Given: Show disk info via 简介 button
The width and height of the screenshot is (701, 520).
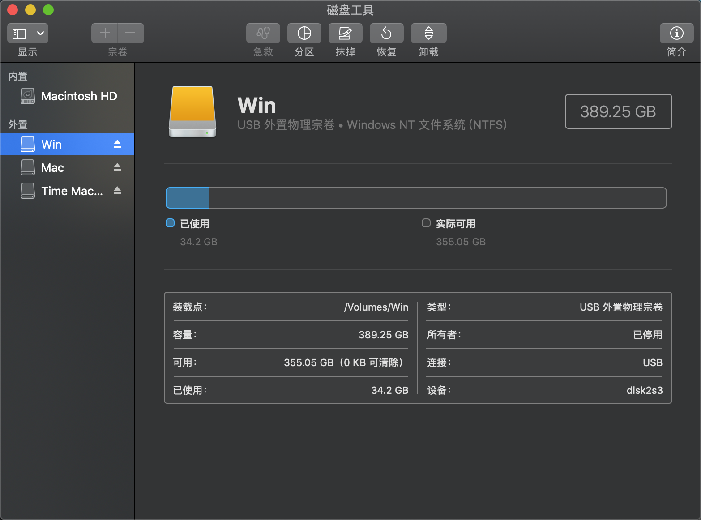Looking at the screenshot, I should 677,33.
